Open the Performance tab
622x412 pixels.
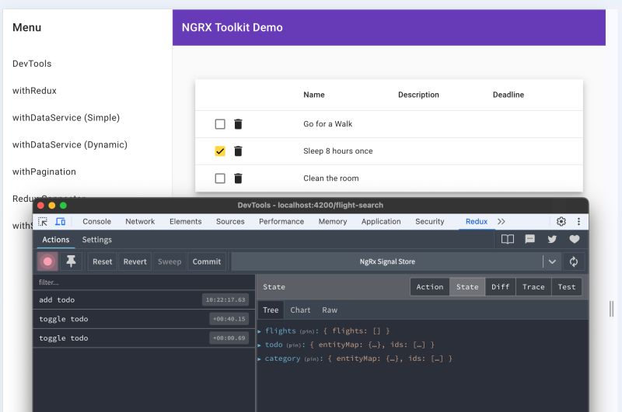coord(281,222)
